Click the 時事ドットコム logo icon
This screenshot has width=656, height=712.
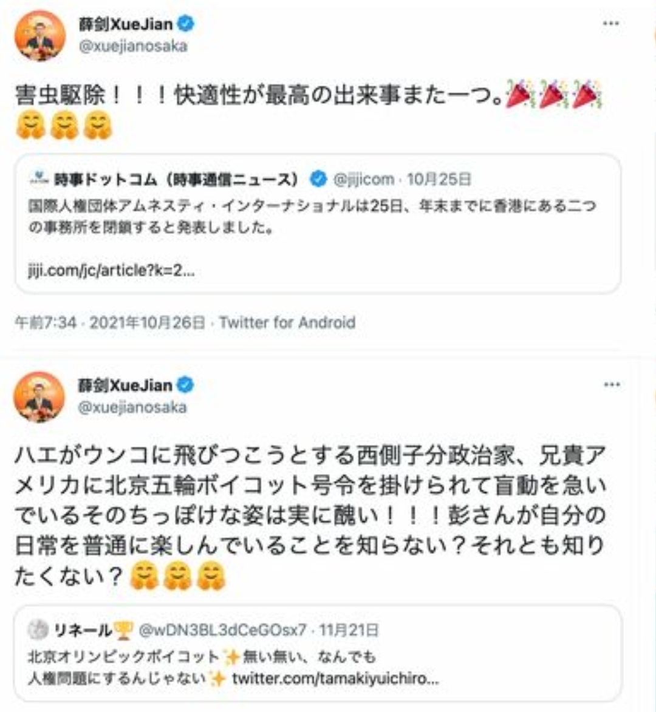[x=39, y=178]
